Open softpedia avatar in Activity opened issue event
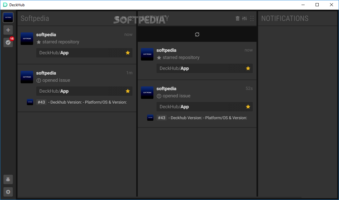Image resolution: width=339 pixels, height=200 pixels. pos(147,93)
